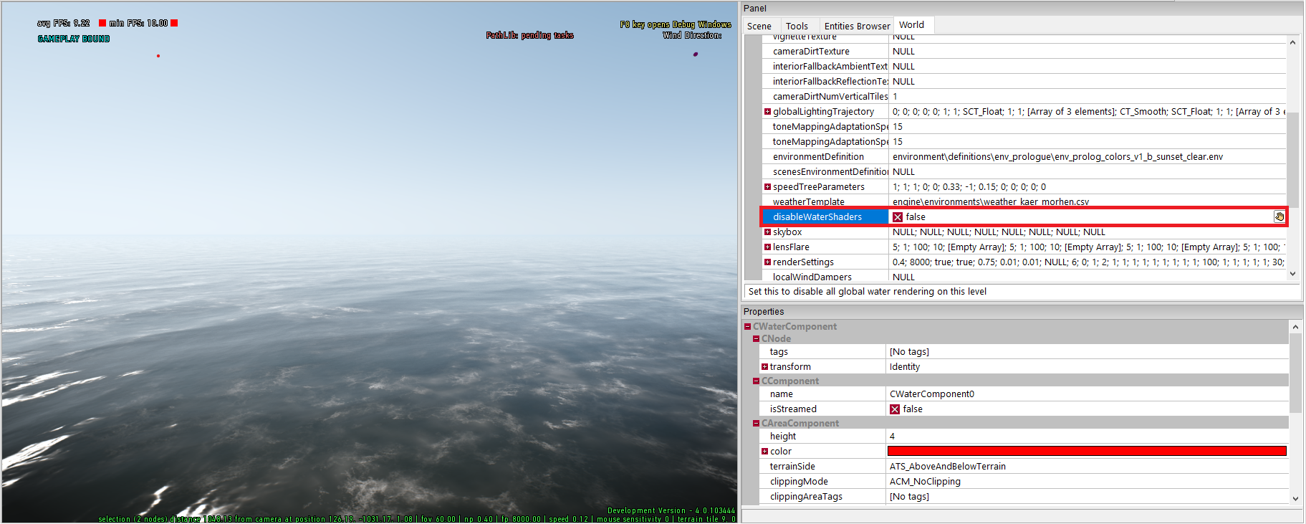
Task: Expand the renderSettings property
Action: click(767, 262)
